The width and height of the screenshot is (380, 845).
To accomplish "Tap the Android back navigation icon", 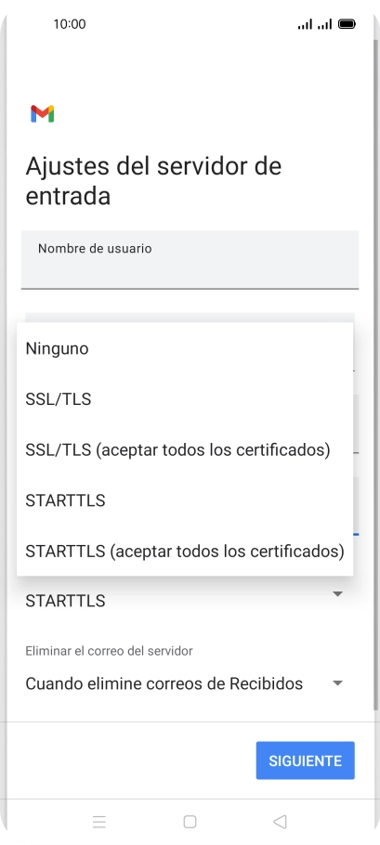I will 280,821.
